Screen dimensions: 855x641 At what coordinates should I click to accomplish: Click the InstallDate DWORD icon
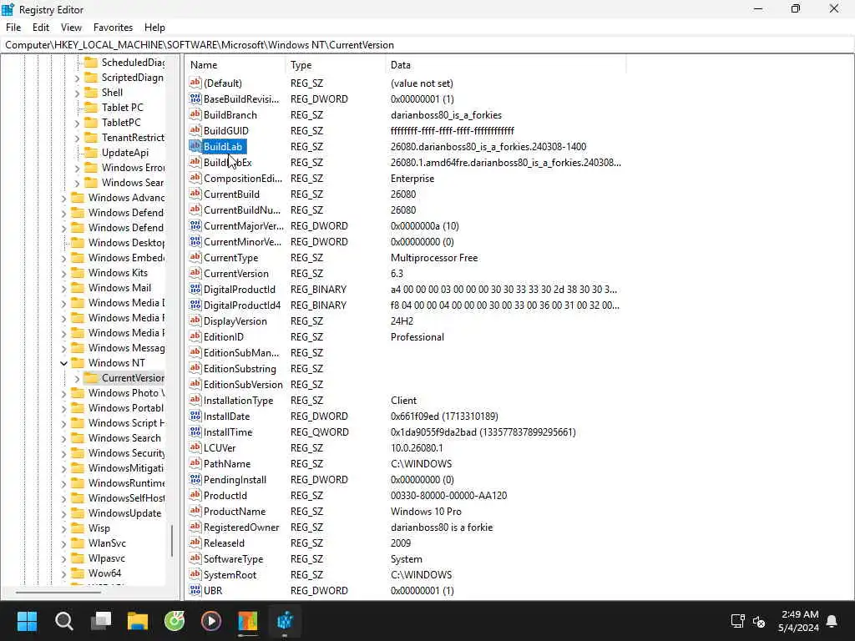[x=195, y=416]
